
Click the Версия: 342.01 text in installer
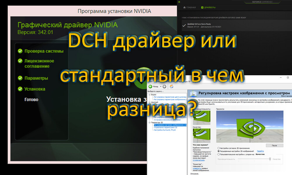click(x=35, y=32)
